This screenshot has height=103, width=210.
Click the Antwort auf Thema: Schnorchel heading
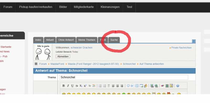click(61, 71)
